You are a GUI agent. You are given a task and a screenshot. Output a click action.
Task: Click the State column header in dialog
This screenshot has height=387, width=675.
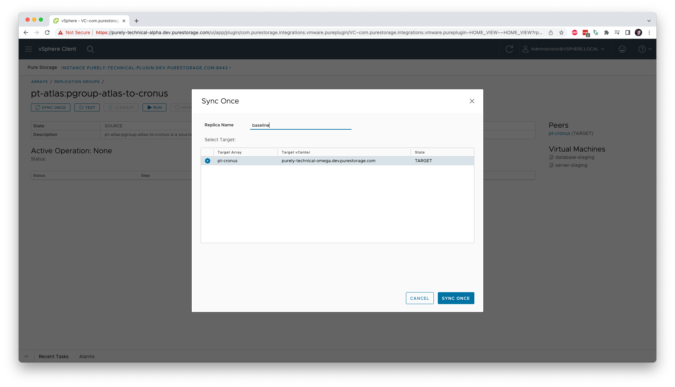pos(420,152)
